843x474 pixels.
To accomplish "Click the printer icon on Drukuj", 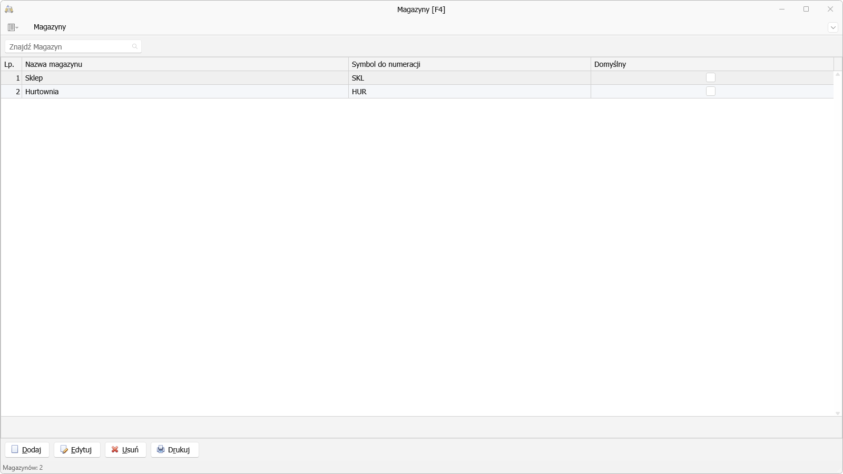I will pyautogui.click(x=161, y=449).
